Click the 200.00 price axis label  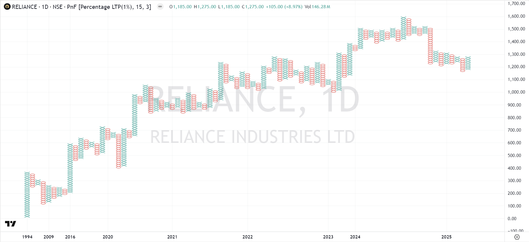click(x=514, y=193)
